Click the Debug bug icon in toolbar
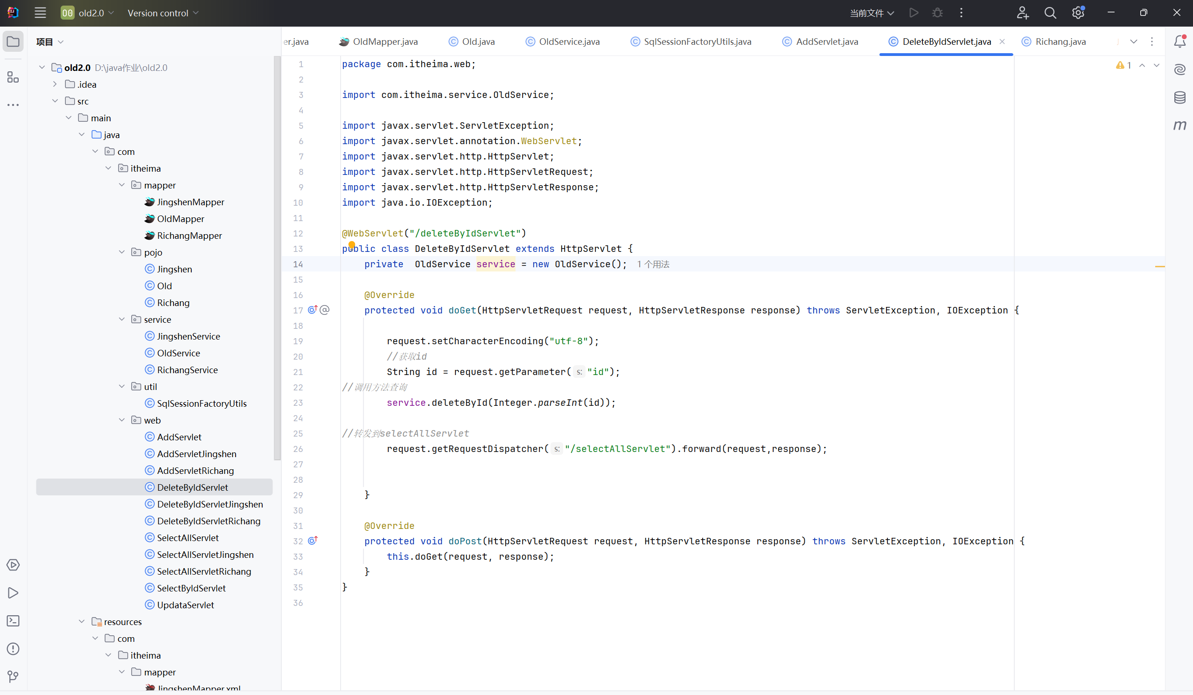 tap(937, 13)
